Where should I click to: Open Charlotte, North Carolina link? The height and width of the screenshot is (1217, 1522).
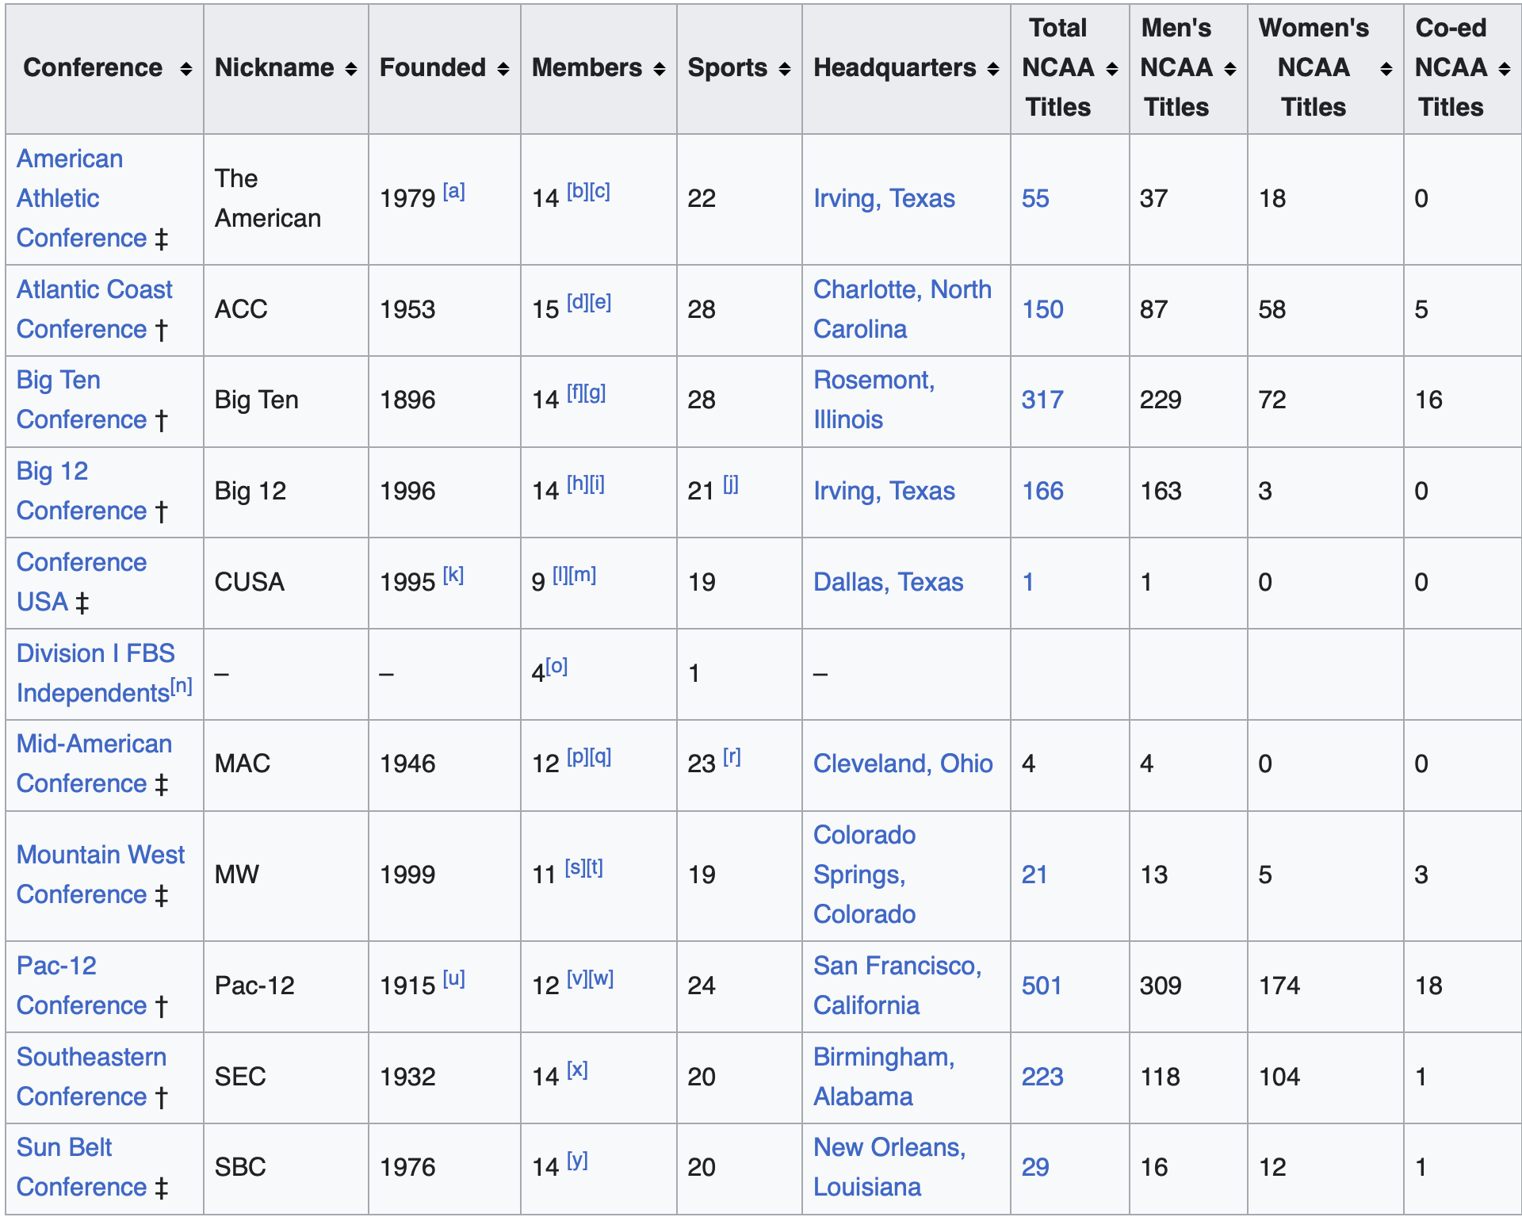point(902,309)
